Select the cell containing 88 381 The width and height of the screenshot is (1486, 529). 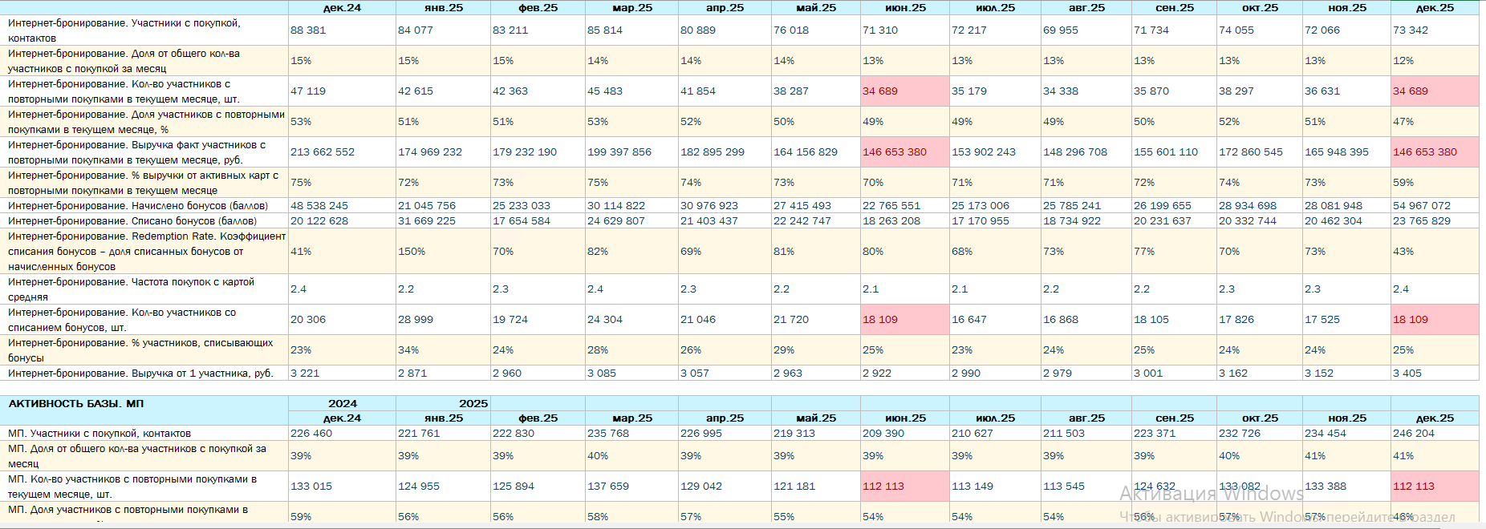click(x=342, y=30)
